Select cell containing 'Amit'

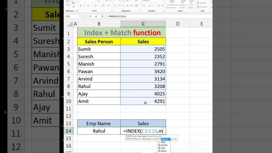[99, 101]
